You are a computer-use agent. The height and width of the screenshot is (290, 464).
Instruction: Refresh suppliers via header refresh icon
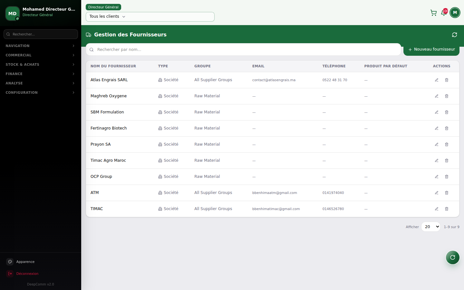point(454,35)
